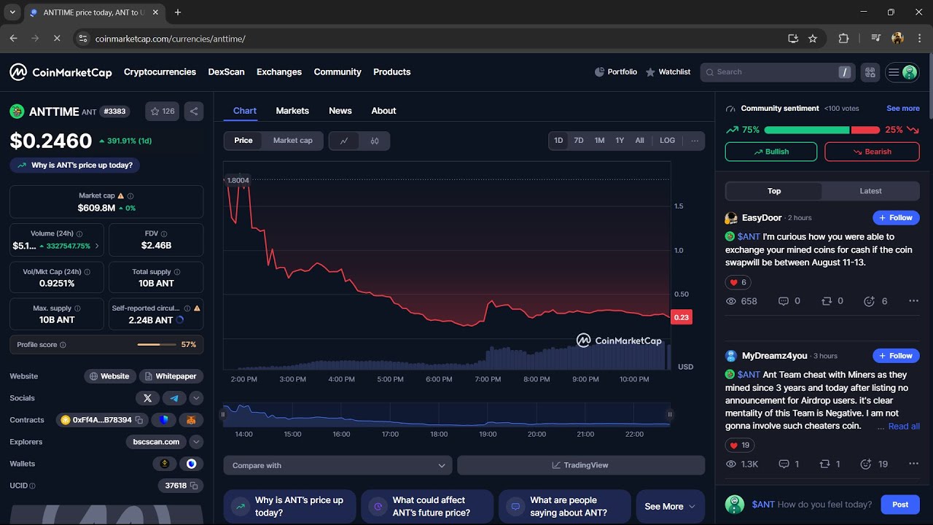Image resolution: width=933 pixels, height=525 pixels.
Task: Open DexScan menu
Action: (x=226, y=72)
